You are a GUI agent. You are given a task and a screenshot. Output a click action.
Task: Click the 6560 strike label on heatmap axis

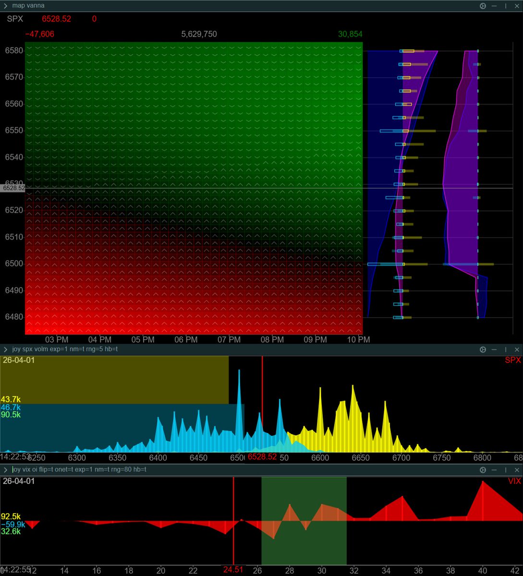pyautogui.click(x=14, y=104)
